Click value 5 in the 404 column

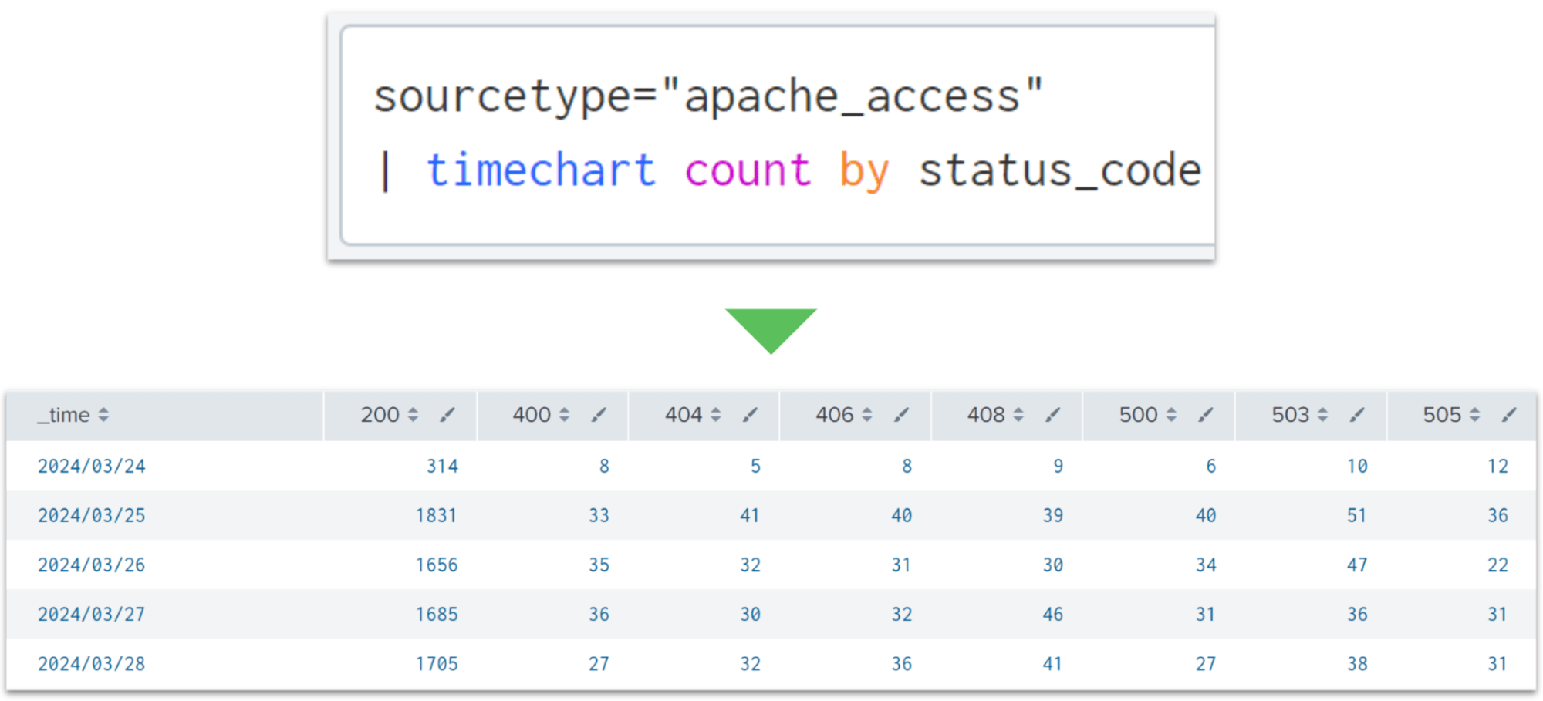[755, 466]
